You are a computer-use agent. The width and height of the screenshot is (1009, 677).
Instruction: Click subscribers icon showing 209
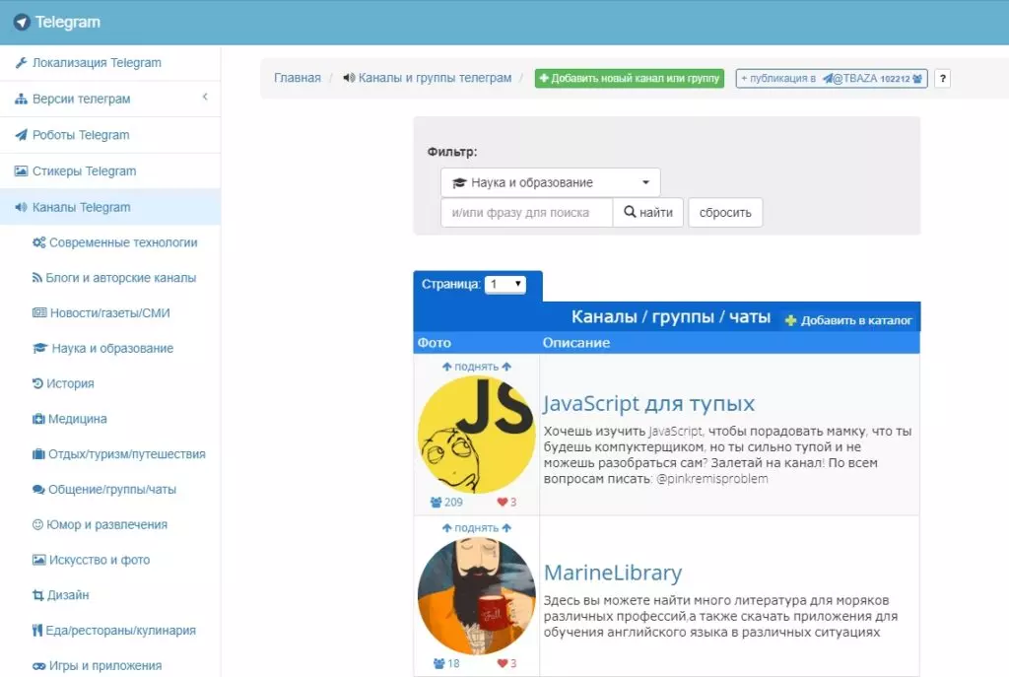(437, 502)
